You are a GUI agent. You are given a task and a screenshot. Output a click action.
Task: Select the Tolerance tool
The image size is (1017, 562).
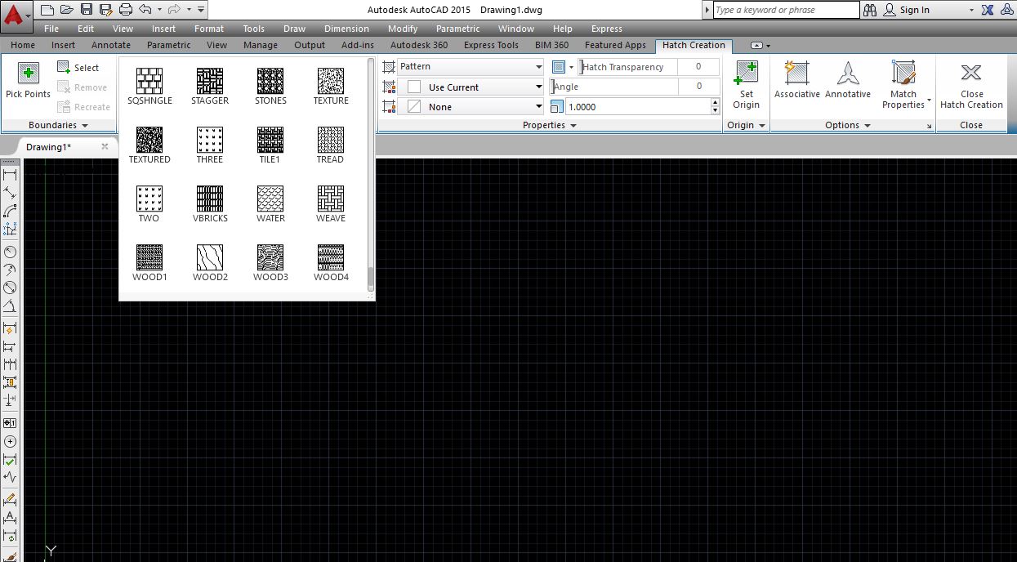(10, 423)
